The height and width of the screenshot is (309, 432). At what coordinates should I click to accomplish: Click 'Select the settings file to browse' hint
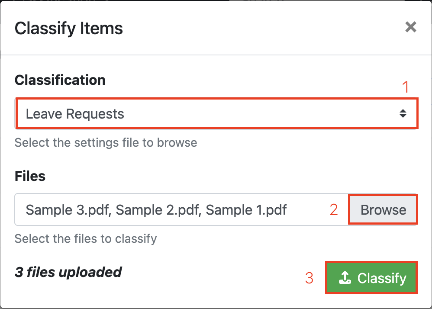[106, 143]
